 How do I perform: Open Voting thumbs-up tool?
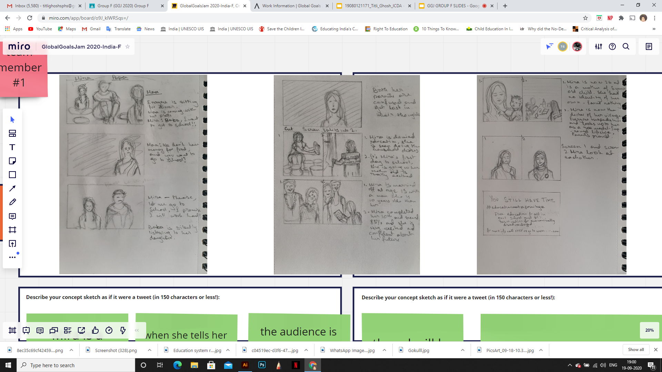click(x=95, y=330)
